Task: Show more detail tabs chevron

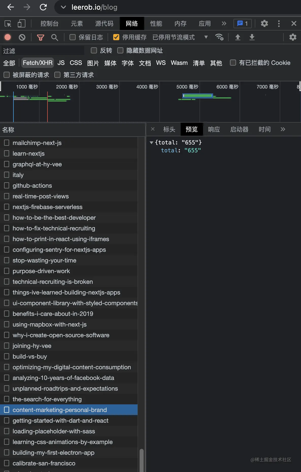Action: (283, 129)
